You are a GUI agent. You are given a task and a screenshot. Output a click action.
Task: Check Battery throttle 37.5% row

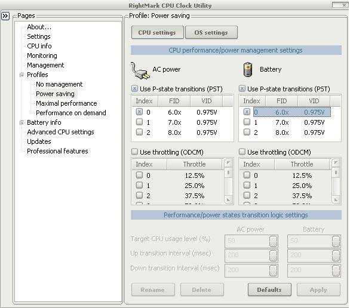tap(247, 195)
